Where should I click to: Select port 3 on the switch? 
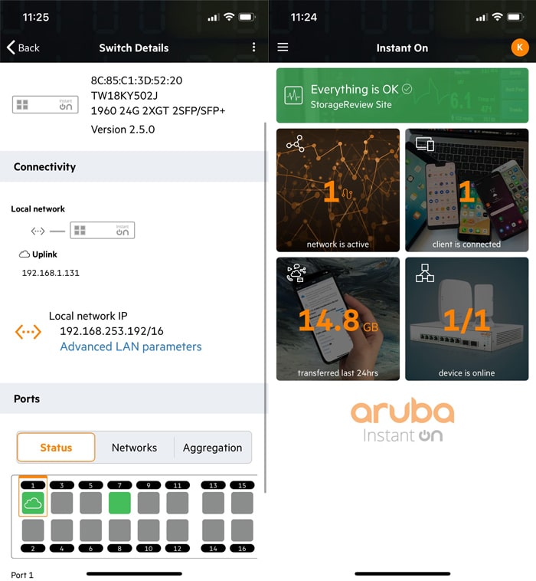[62, 503]
